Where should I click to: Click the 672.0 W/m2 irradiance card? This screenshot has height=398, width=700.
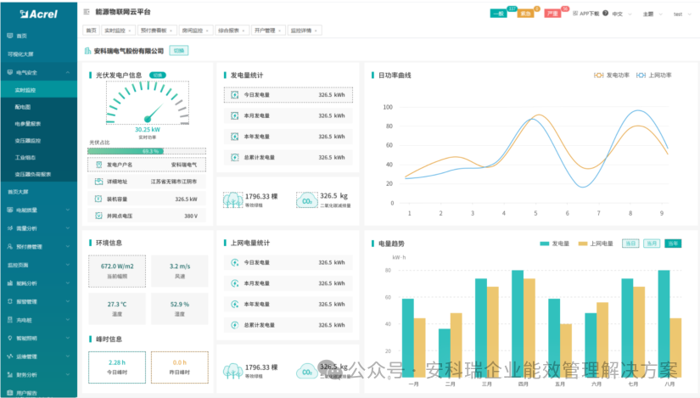pos(117,271)
